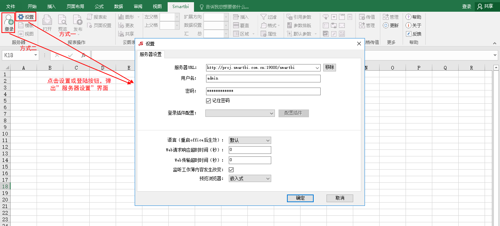500x226 pixels.
Task: Click the Web请求响应超时时间 field
Action: point(250,150)
